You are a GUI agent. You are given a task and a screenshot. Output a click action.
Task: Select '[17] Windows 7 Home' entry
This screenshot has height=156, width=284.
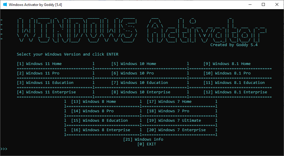point(169,101)
